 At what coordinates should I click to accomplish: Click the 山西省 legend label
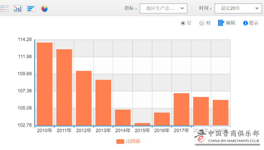[133, 141]
